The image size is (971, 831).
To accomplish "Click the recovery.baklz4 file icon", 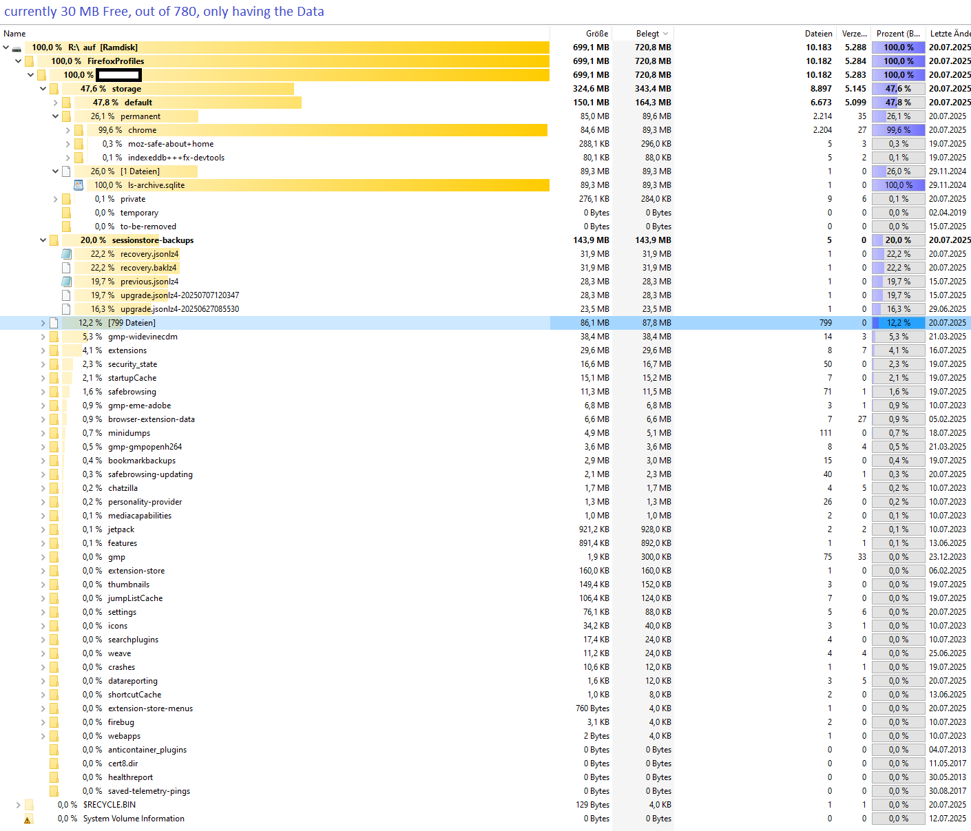I will 66,268.
